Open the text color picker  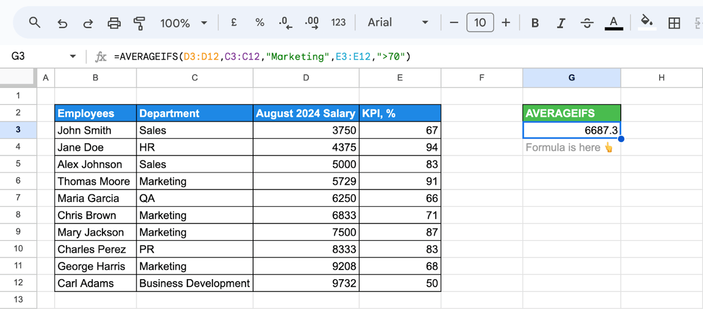coord(613,23)
